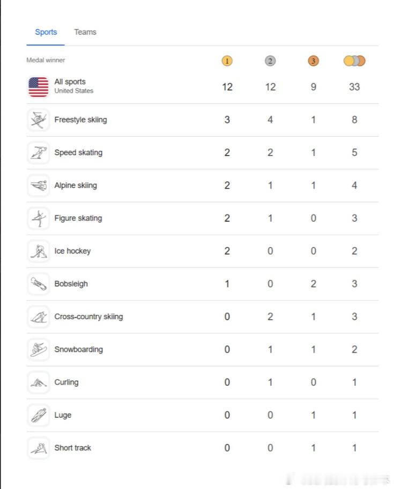Click the Speed skating sport icon
The width and height of the screenshot is (394, 489).
point(39,153)
